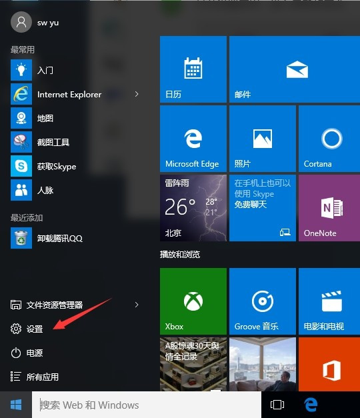Open the Cortana tile
Viewport: 360px width, 418px height.
[329, 139]
